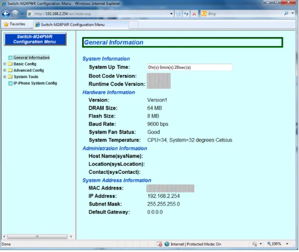
Task: Open the zoom level dropdown arrow
Action: [x=287, y=244]
